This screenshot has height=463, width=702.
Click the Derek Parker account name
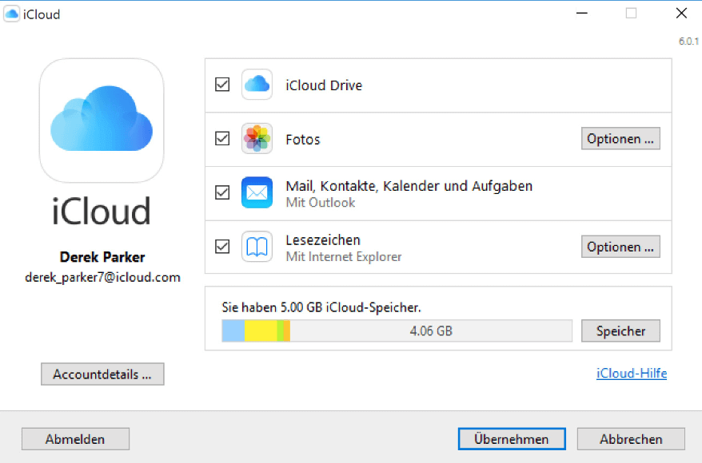[x=102, y=257]
